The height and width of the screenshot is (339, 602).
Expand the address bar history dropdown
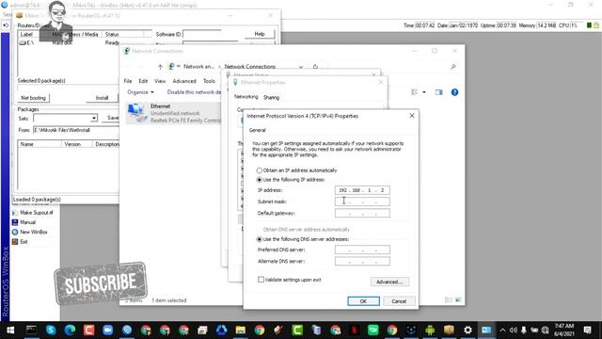click(301, 67)
